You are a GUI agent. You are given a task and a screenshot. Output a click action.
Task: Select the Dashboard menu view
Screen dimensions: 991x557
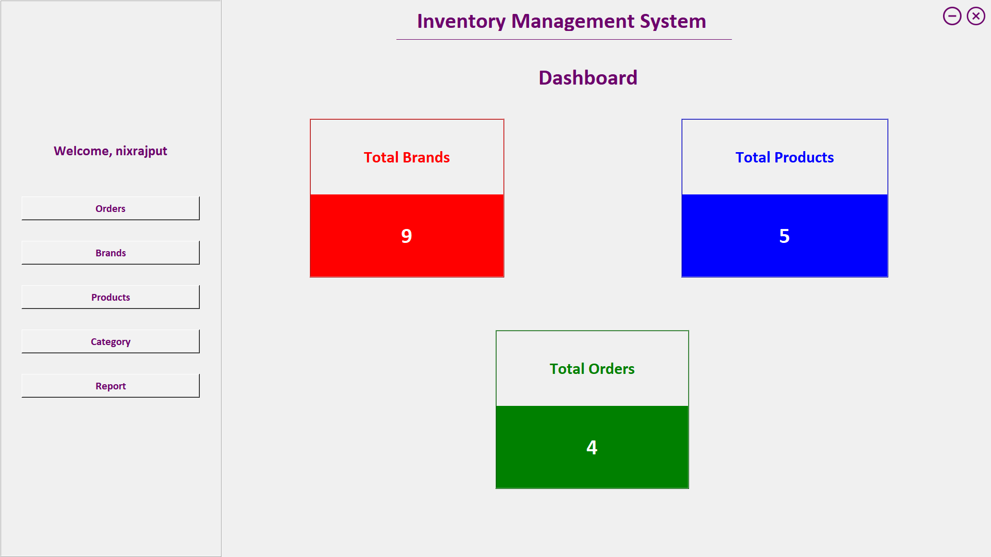pyautogui.click(x=588, y=77)
